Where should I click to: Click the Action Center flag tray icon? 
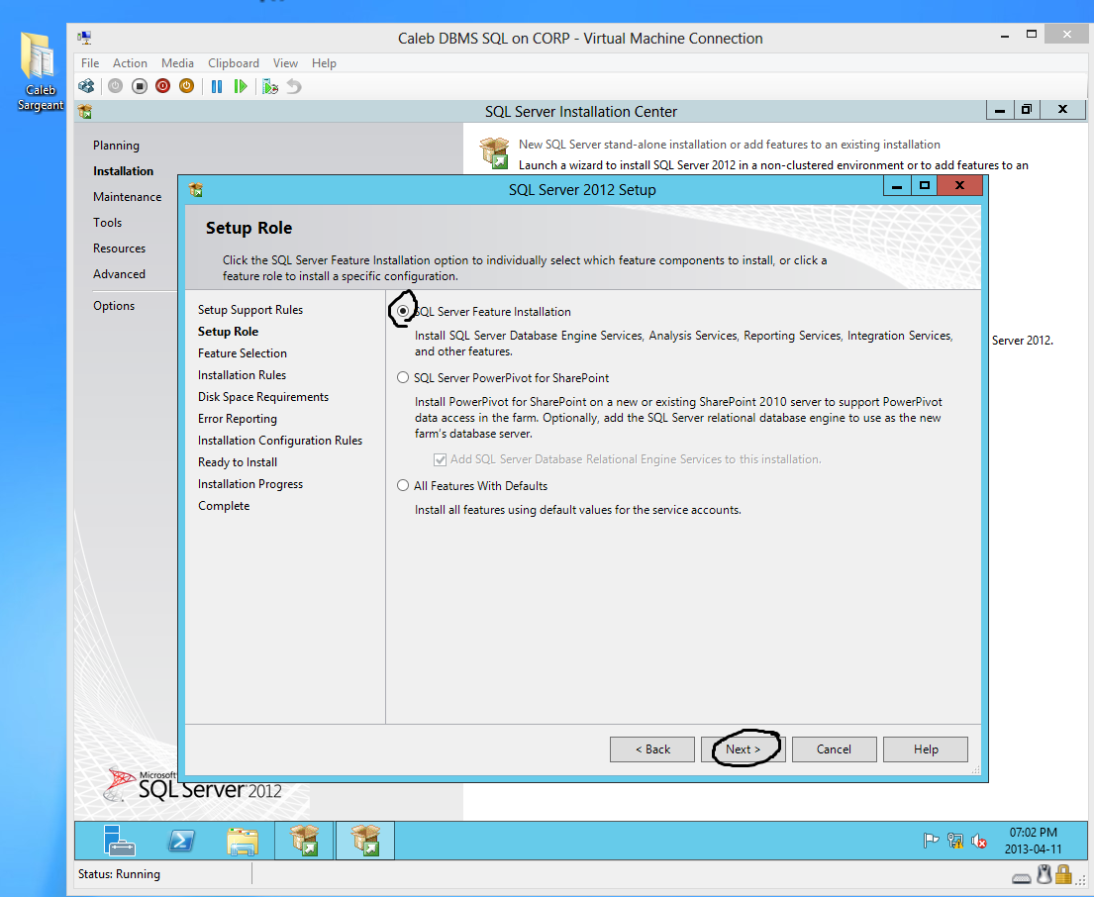[x=931, y=841]
